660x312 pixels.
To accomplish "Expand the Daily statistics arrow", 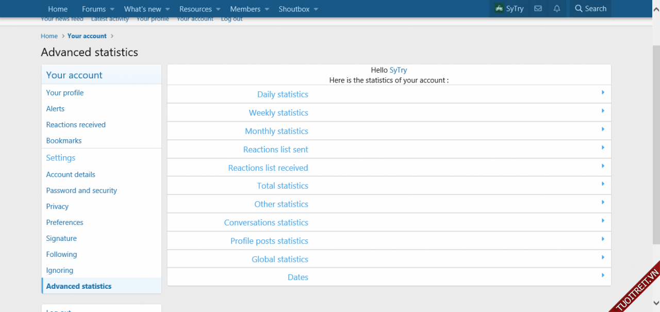I will [602, 93].
